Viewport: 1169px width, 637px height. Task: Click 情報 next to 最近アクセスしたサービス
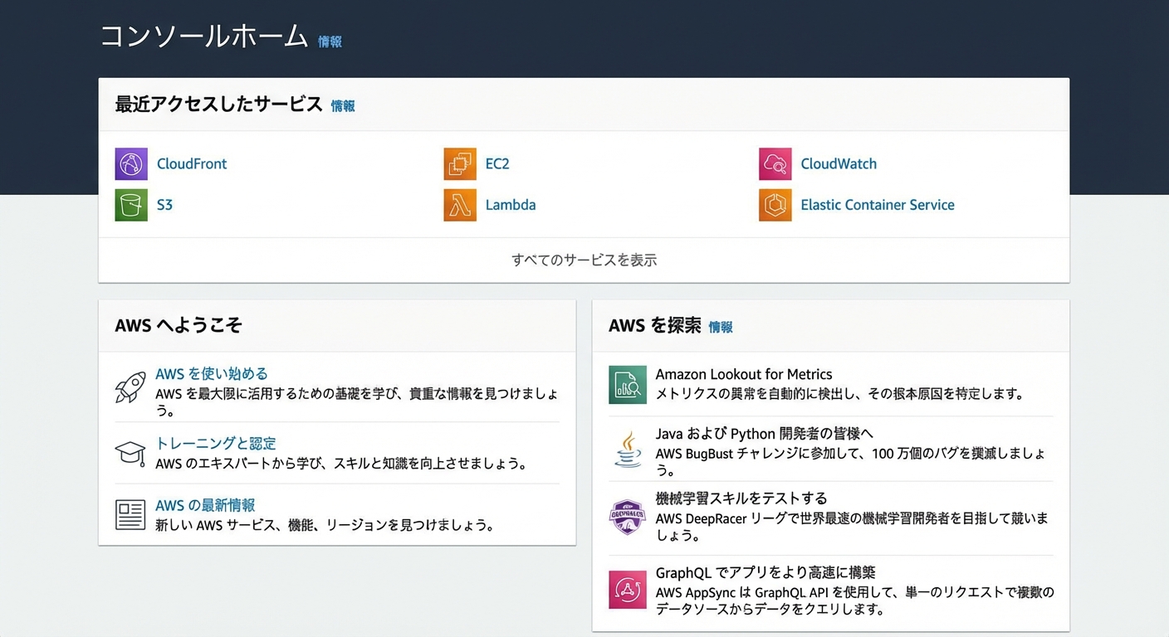[343, 106]
